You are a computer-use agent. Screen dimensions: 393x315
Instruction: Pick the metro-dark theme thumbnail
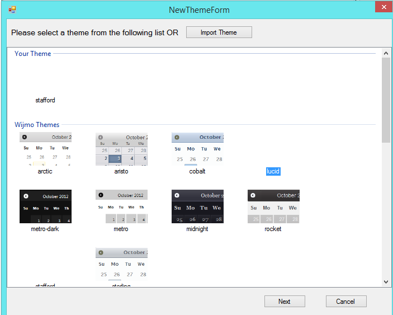click(x=45, y=206)
